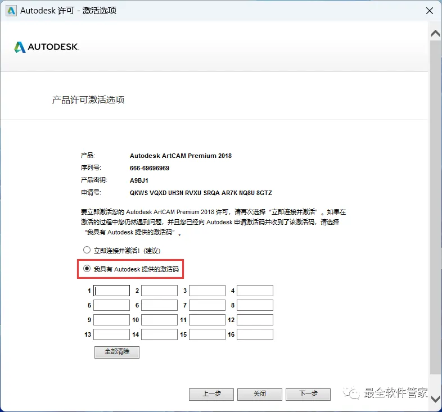The height and width of the screenshot is (412, 442).
Task: Focus activation code field 9
Action: (x=112, y=320)
